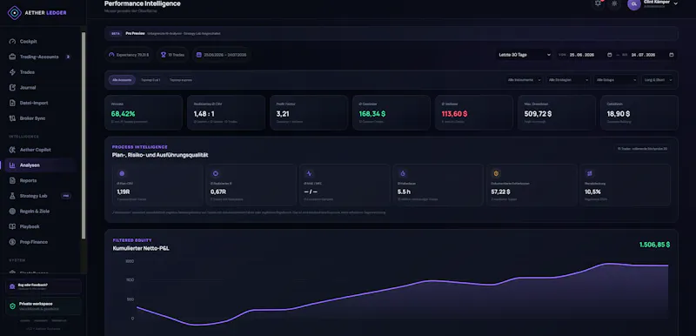Click the von date field 25.06.2026
The width and height of the screenshot is (696, 336).
[585, 55]
